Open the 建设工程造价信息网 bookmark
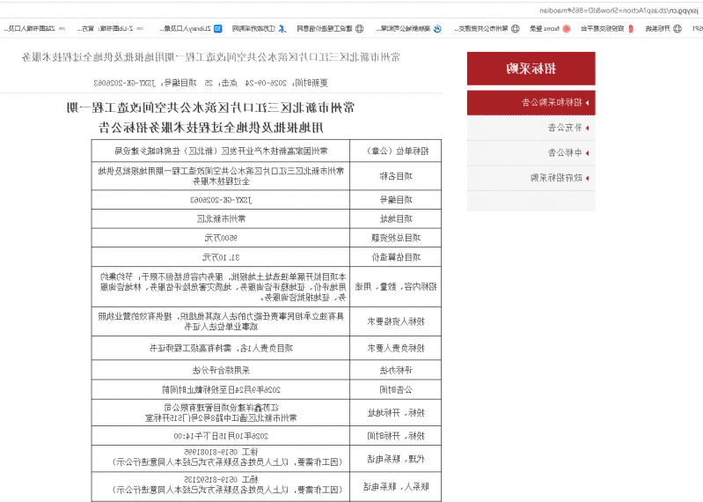The width and height of the screenshot is (703, 502). (x=331, y=29)
